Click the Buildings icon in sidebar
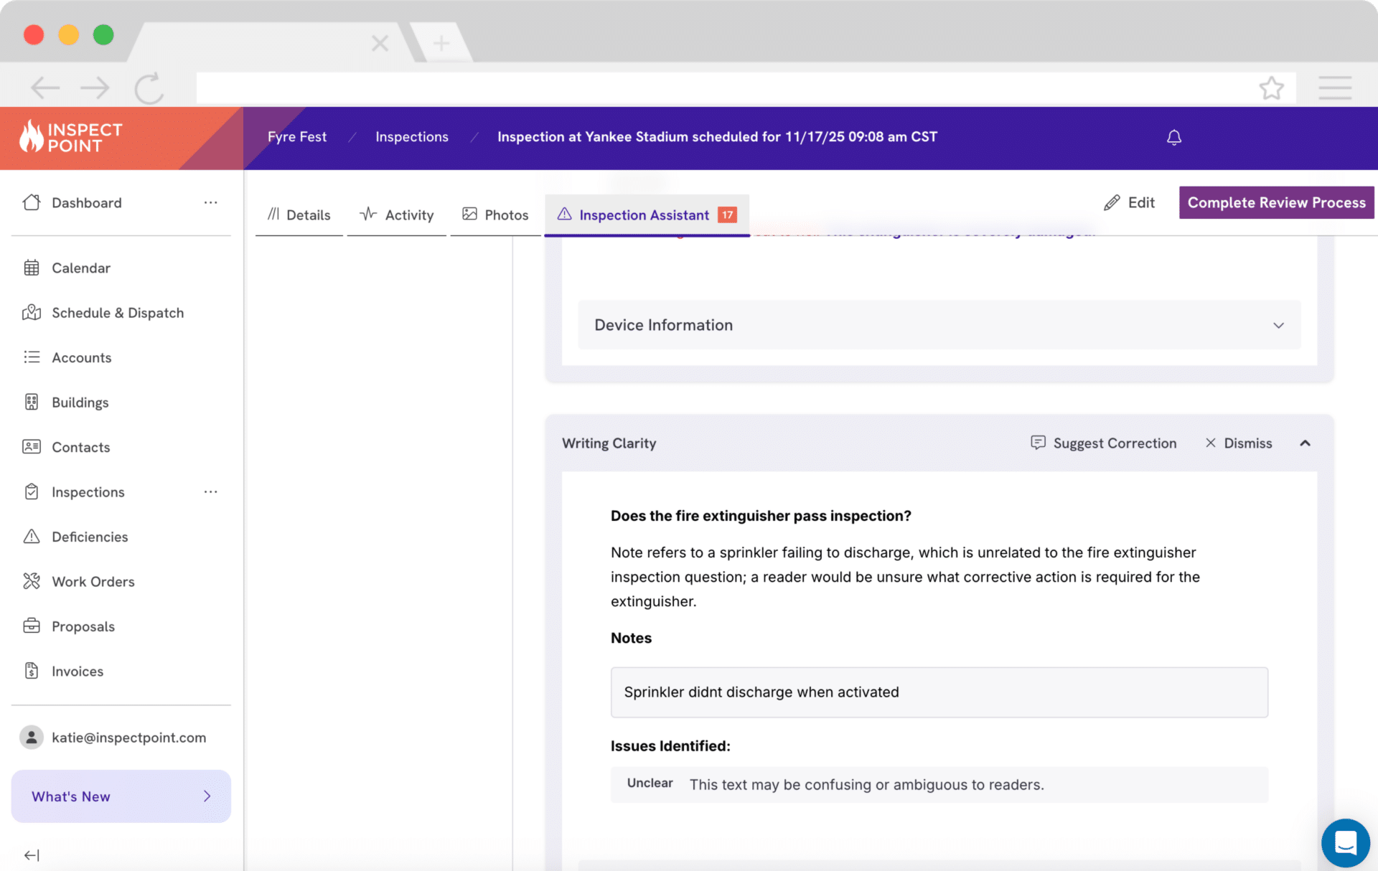This screenshot has height=871, width=1378. tap(32, 402)
